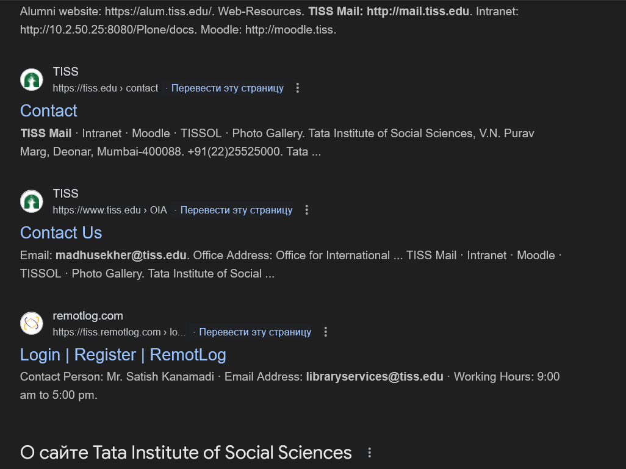Click the TISS favicon beside the Contact result

32,80
